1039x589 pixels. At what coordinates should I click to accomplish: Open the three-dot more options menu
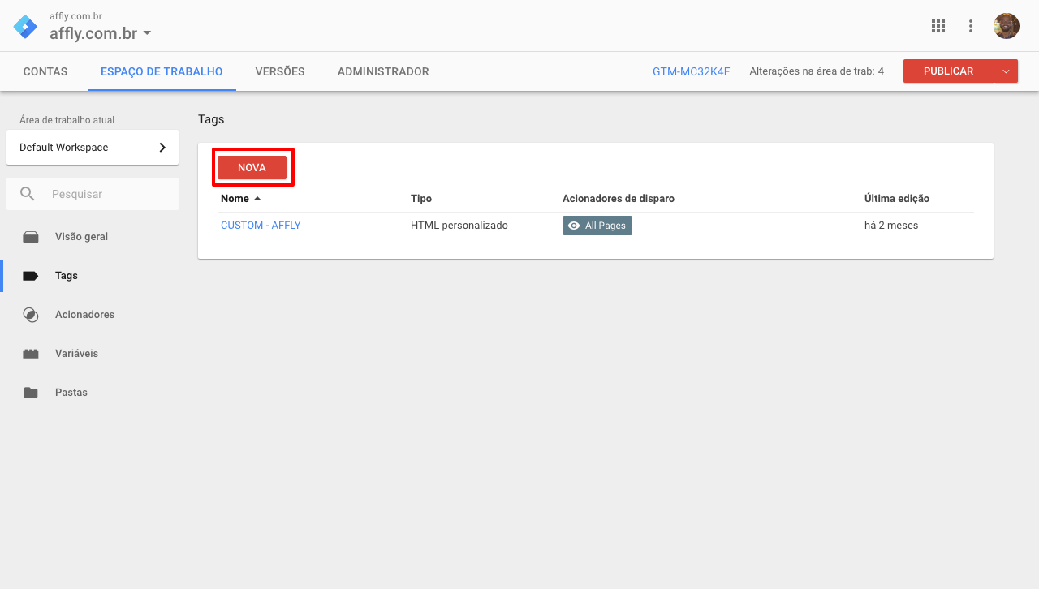[x=971, y=26]
